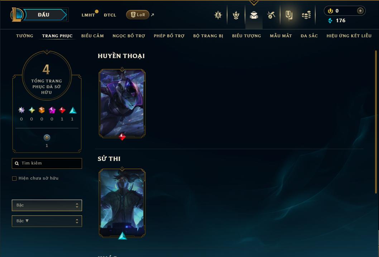The width and height of the screenshot is (379, 257).
Task: Select the Huyền Thoại skin thumbnail
Action: pos(122,104)
